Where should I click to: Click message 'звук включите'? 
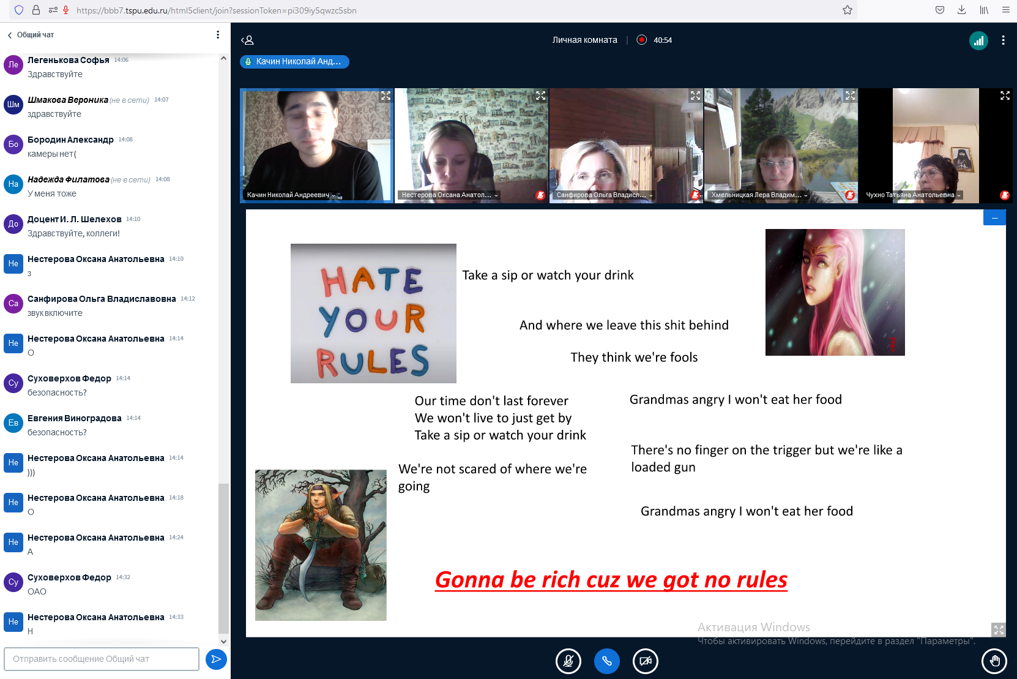pos(55,313)
